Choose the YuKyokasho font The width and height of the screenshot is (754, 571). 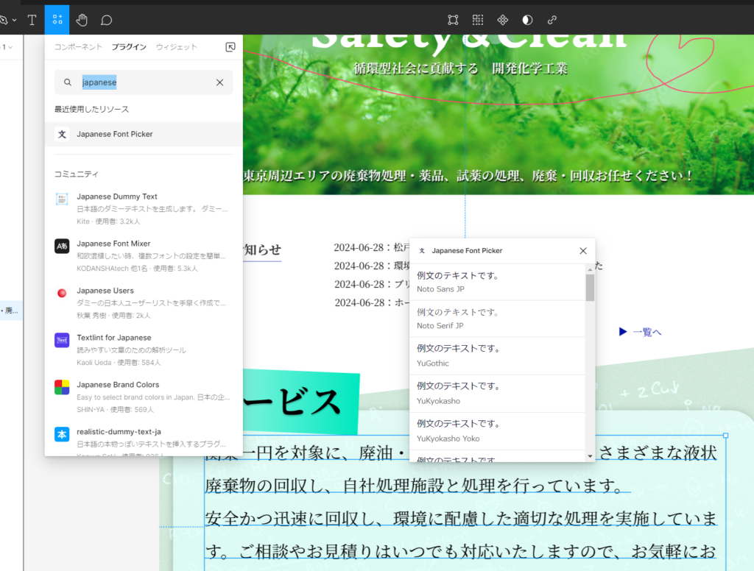[497, 394]
